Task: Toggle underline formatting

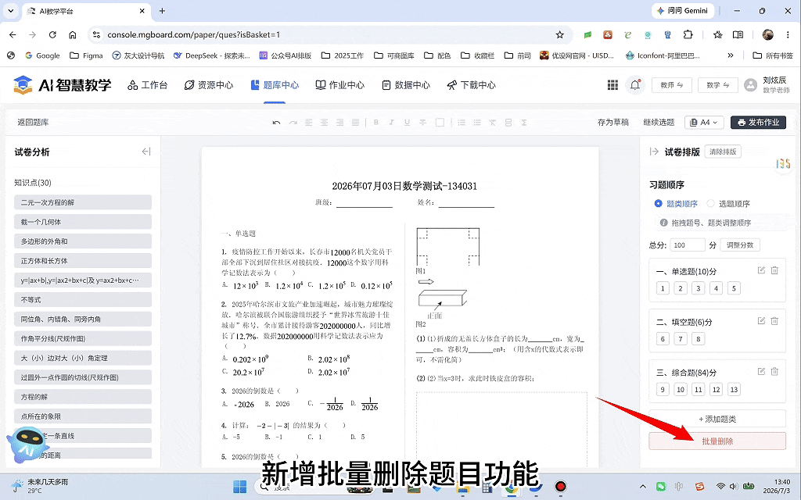Action: click(407, 123)
